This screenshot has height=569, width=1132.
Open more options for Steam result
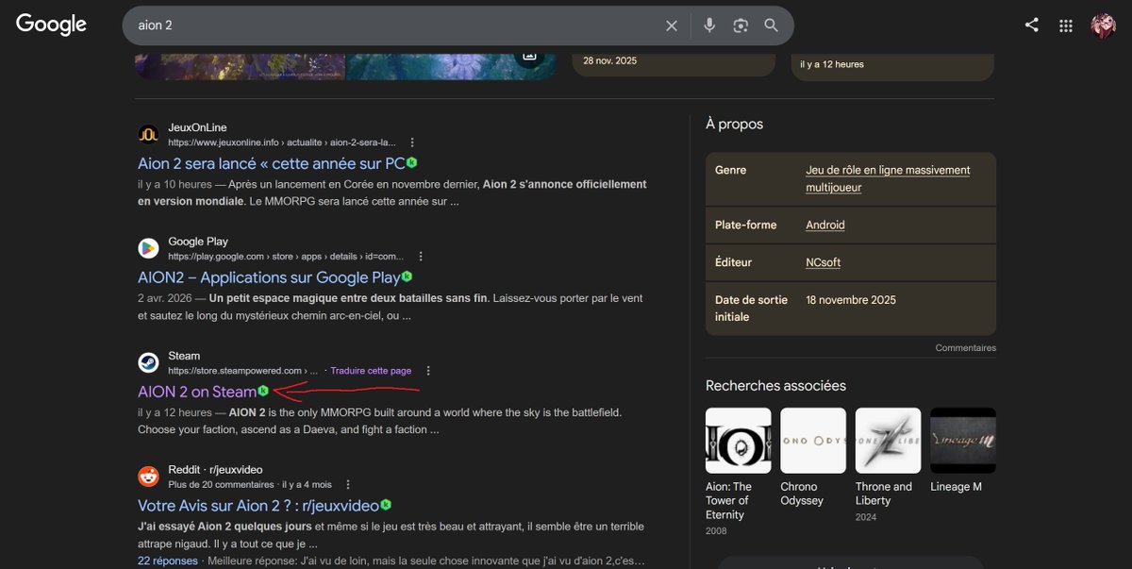click(428, 371)
